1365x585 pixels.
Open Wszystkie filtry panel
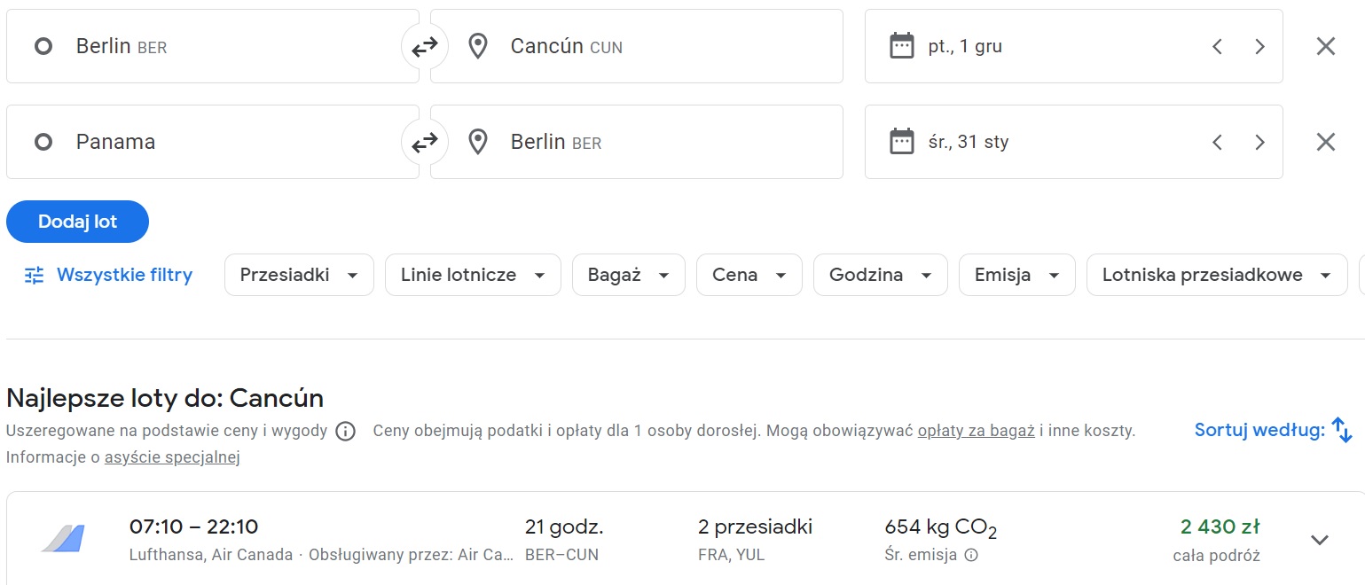click(x=108, y=275)
